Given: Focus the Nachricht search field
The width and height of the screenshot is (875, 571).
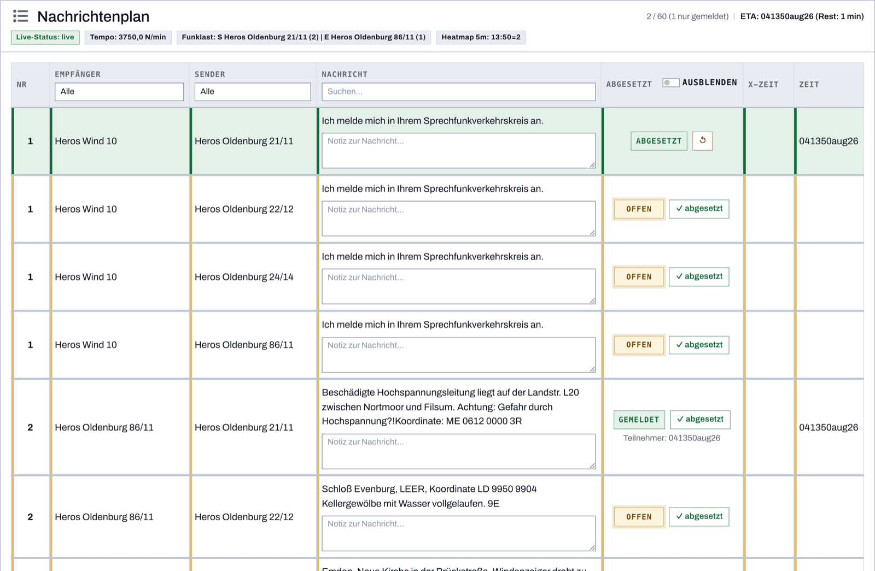Looking at the screenshot, I should tap(458, 92).
